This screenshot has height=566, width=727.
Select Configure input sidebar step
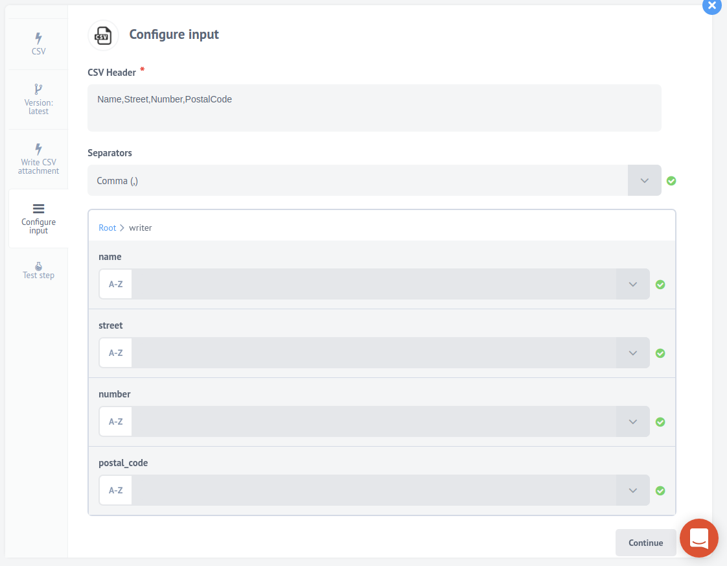coord(38,218)
